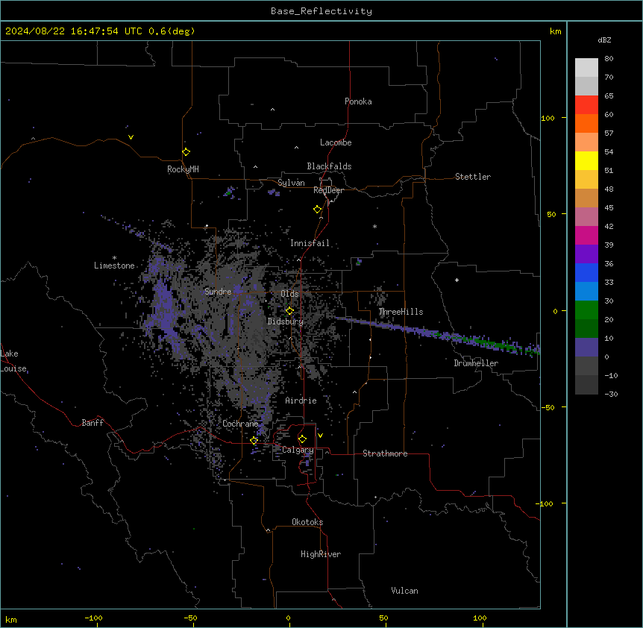Image resolution: width=643 pixels, height=628 pixels.
Task: Click the yellow diamond marker below Olds
Action: [289, 311]
